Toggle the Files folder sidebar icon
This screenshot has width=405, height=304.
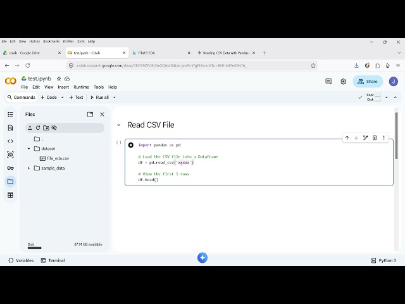(10, 182)
